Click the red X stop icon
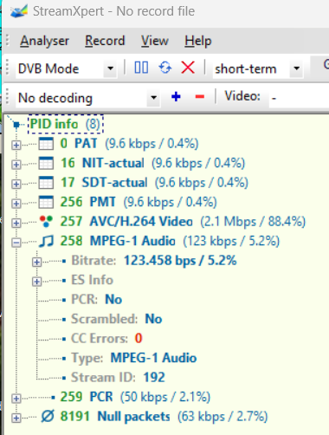The width and height of the screenshot is (329, 435). coord(188,68)
